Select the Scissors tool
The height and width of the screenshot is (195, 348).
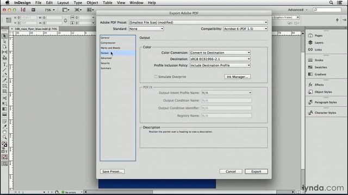click(4, 98)
